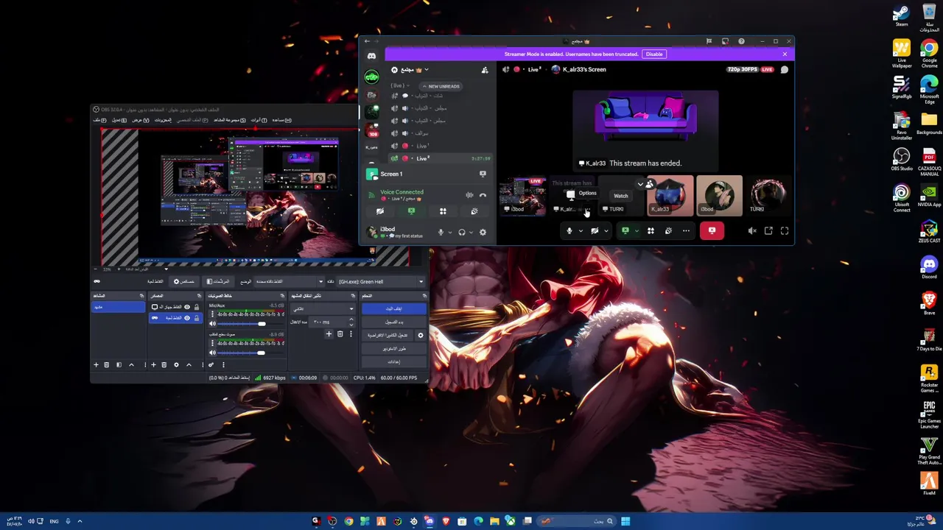This screenshot has height=530, width=943.
Task: Click OBS Properties button with gear
Action: point(184,281)
